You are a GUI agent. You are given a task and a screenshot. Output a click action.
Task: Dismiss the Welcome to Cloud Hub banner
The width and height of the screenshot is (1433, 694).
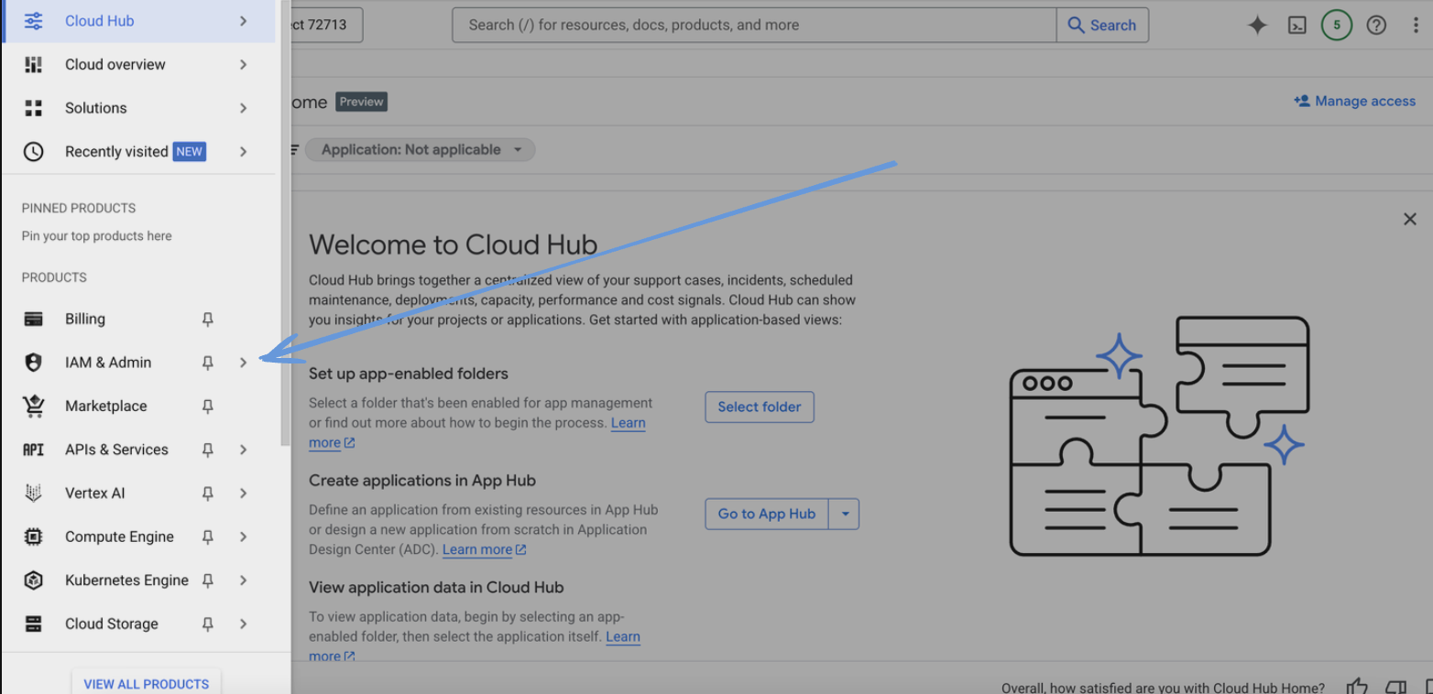coord(1410,219)
